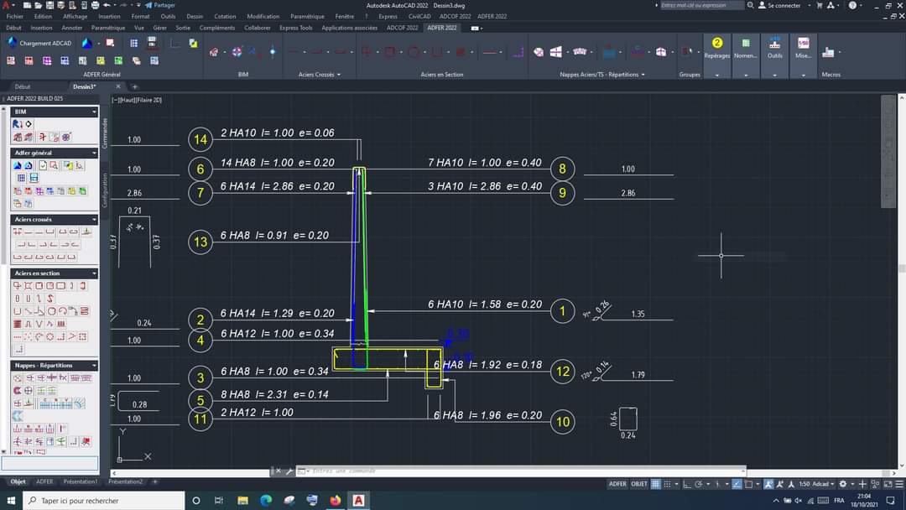Open the 1:50 Adcad annotation scale dropdown

[x=816, y=484]
